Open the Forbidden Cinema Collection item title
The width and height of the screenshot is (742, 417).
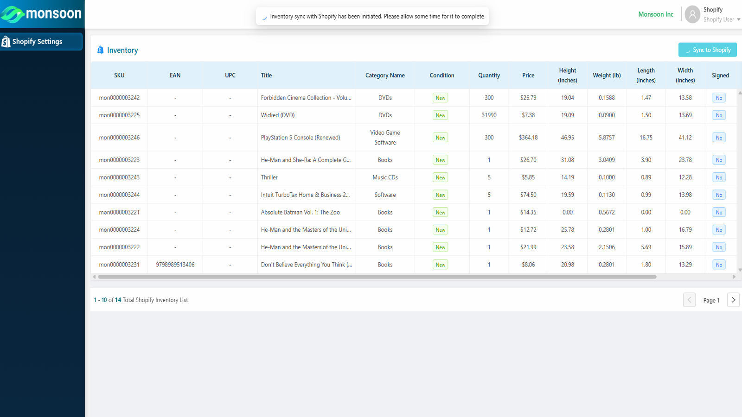(306, 97)
